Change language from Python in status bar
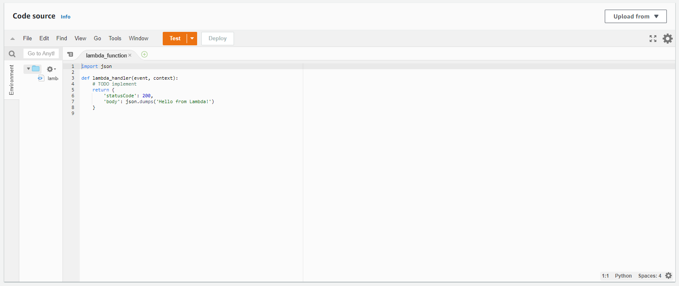Screen dimensions: 679x286 pos(623,276)
